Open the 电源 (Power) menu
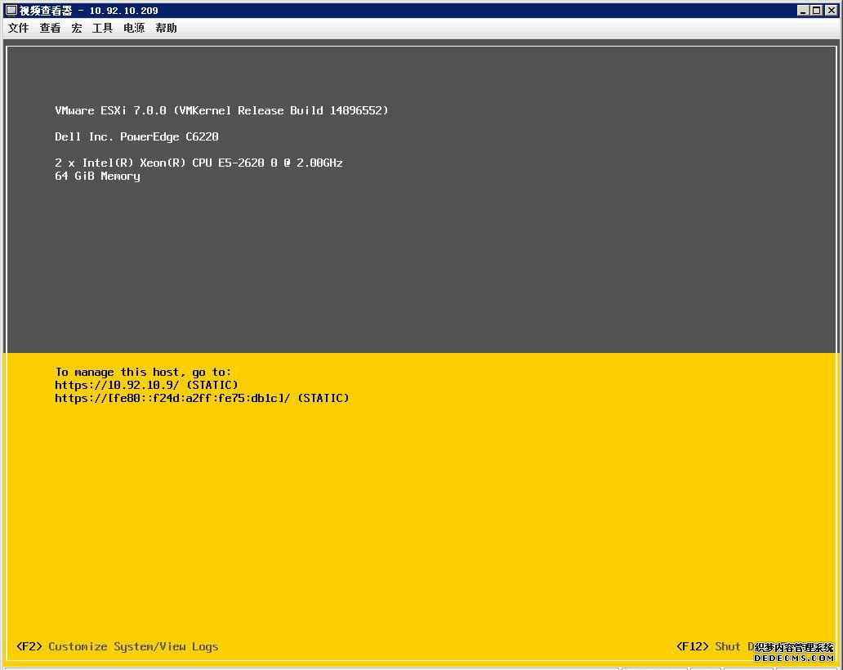 [133, 28]
